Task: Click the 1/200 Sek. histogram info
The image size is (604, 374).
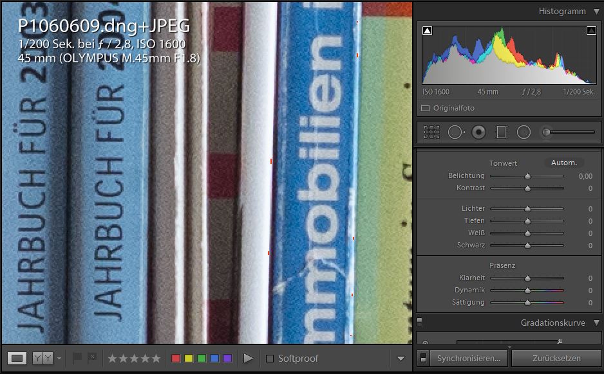Action: [579, 92]
